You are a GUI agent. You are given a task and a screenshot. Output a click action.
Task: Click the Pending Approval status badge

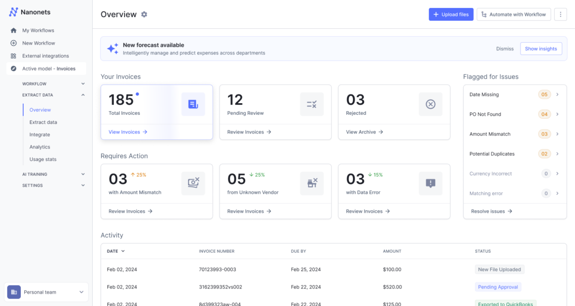[498, 286]
